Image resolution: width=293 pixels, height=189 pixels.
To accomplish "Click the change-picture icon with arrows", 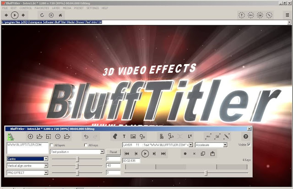I will pyautogui.click(x=217, y=136).
